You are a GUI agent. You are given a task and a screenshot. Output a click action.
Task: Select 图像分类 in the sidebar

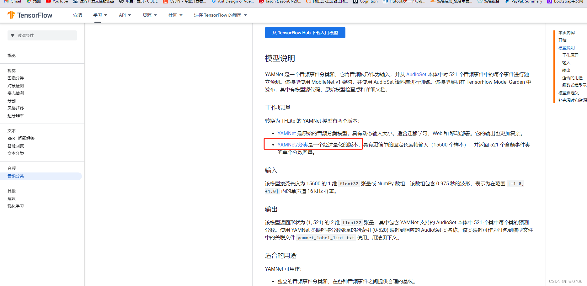click(x=16, y=78)
